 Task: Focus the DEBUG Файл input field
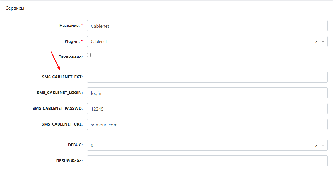coord(207,161)
